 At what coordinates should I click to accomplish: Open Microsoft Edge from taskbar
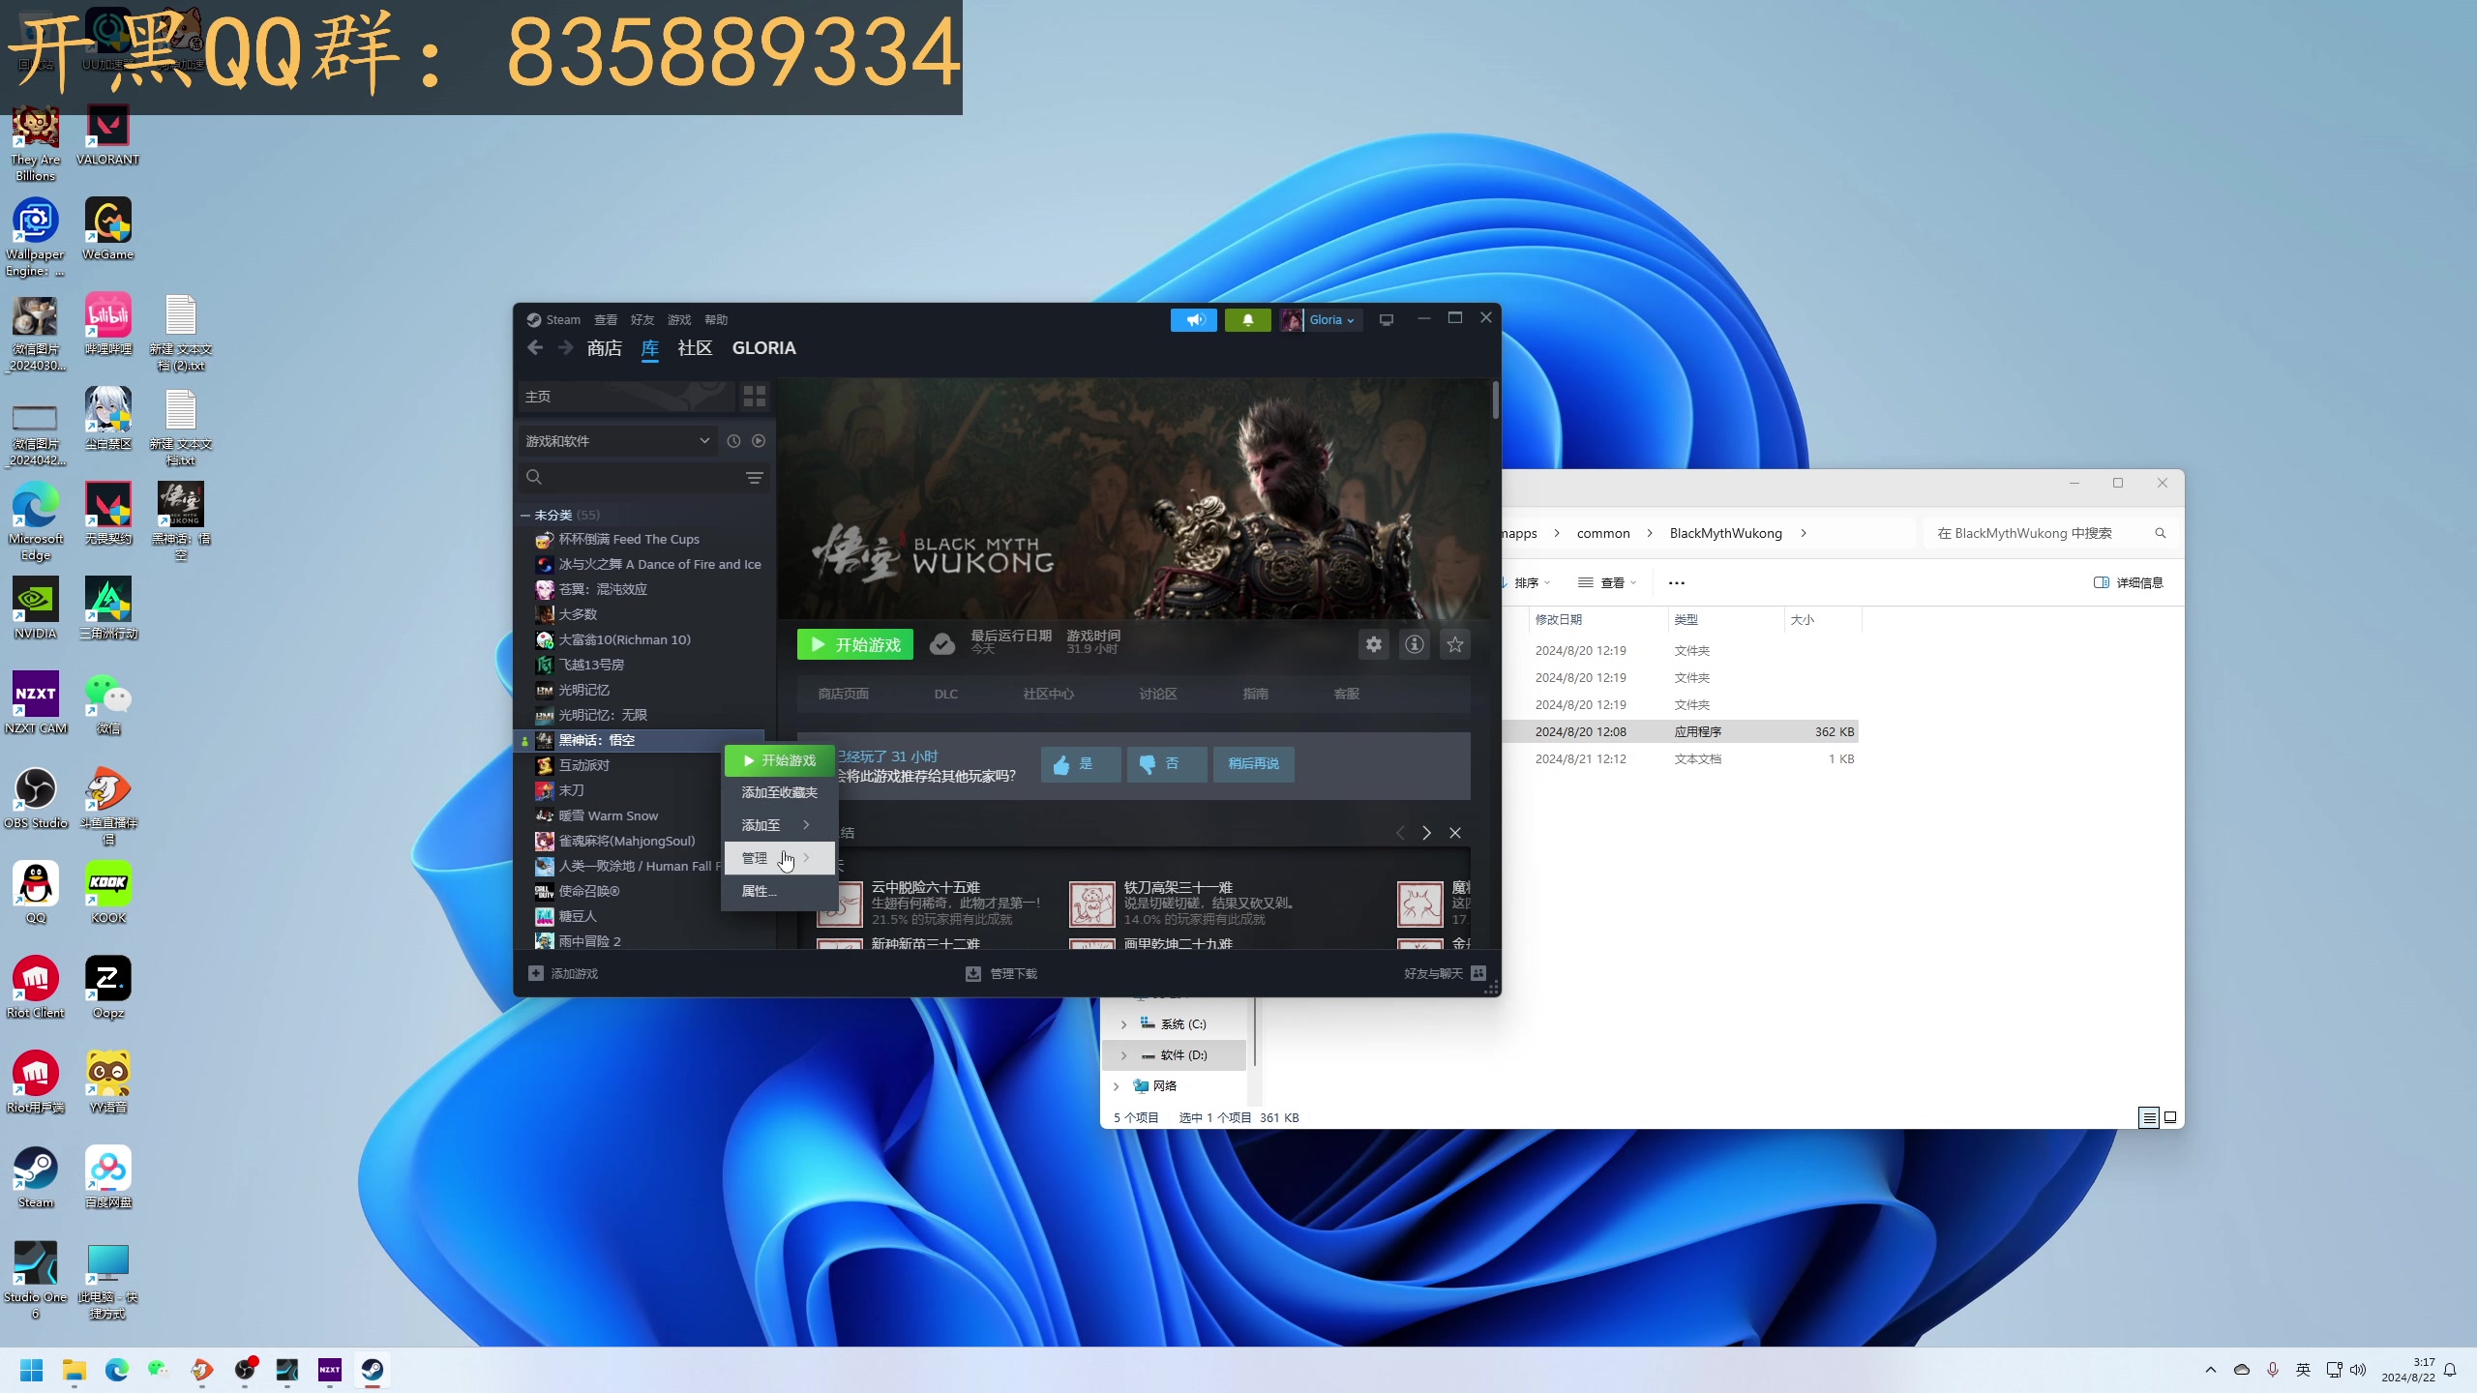pos(117,1370)
